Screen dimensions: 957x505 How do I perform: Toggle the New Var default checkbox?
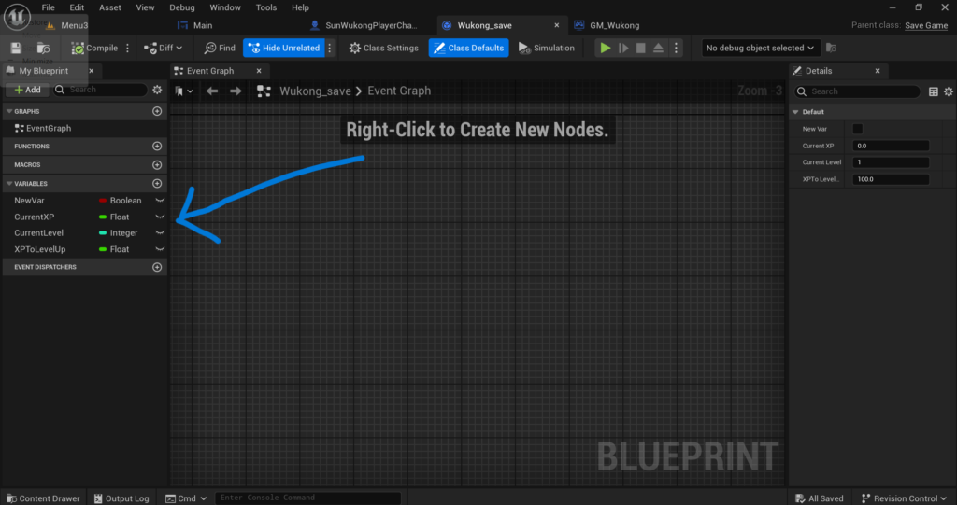[x=858, y=129]
